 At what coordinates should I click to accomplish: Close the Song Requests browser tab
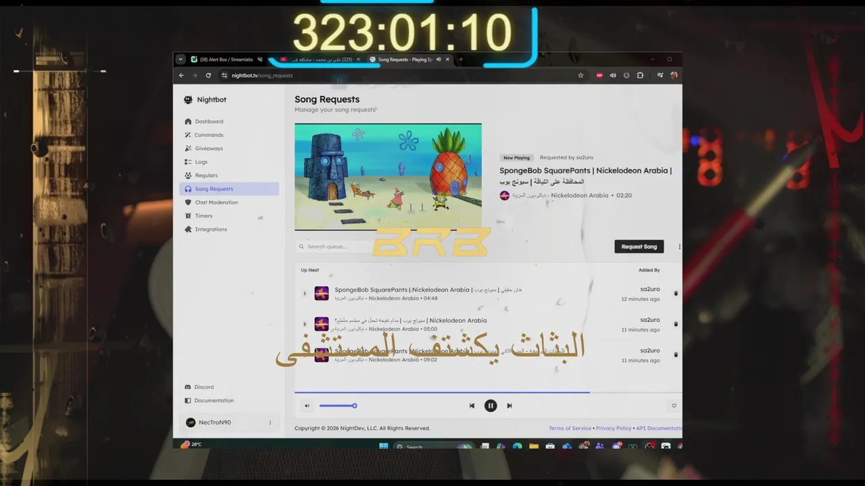(447, 59)
